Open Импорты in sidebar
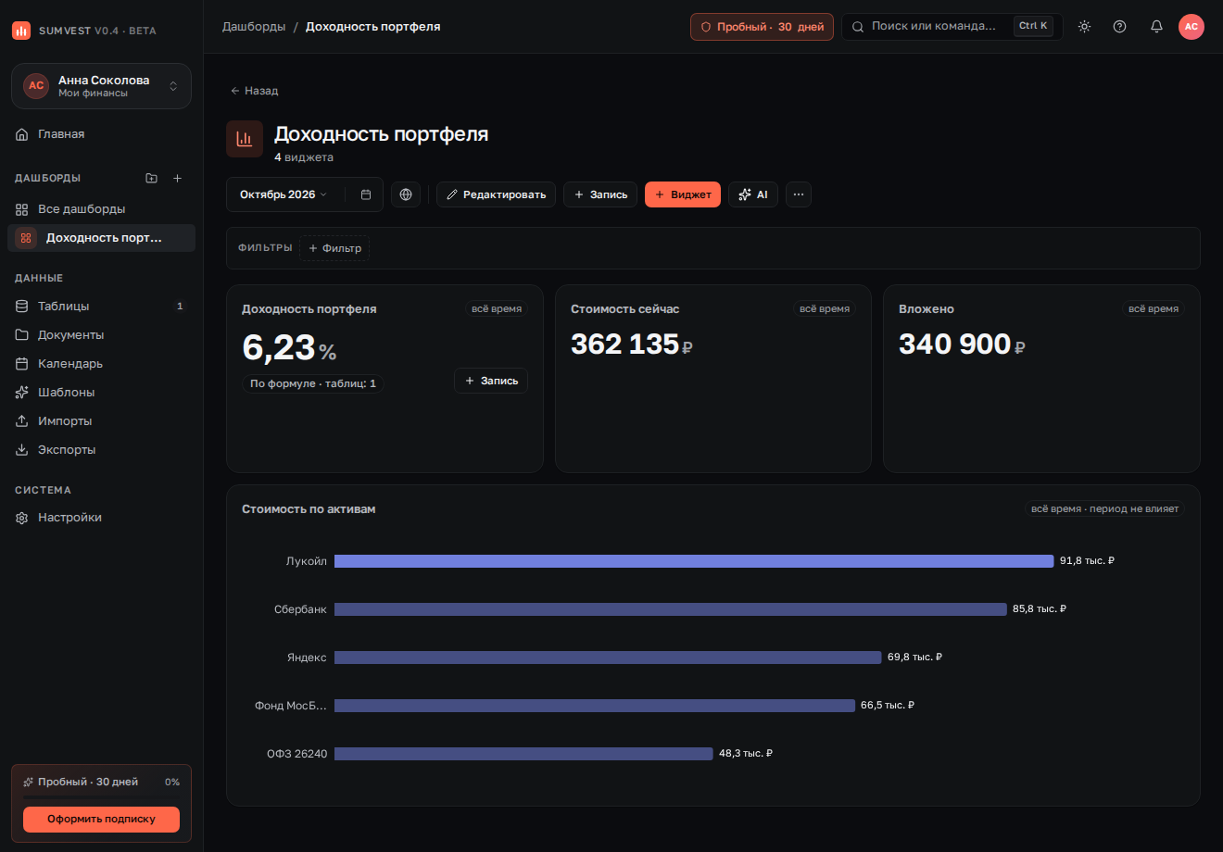Image resolution: width=1223 pixels, height=852 pixels. pyautogui.click(x=101, y=420)
